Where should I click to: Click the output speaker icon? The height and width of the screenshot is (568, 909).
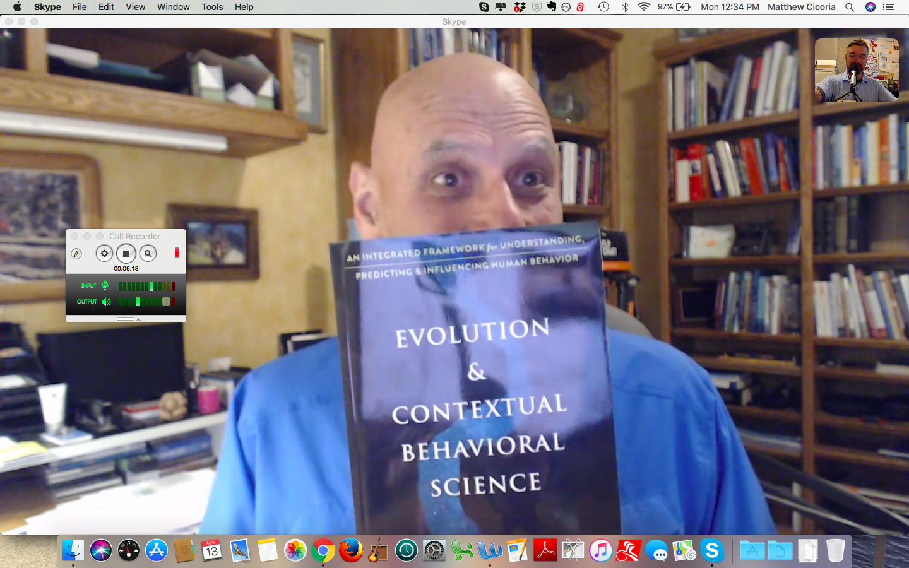(x=106, y=302)
